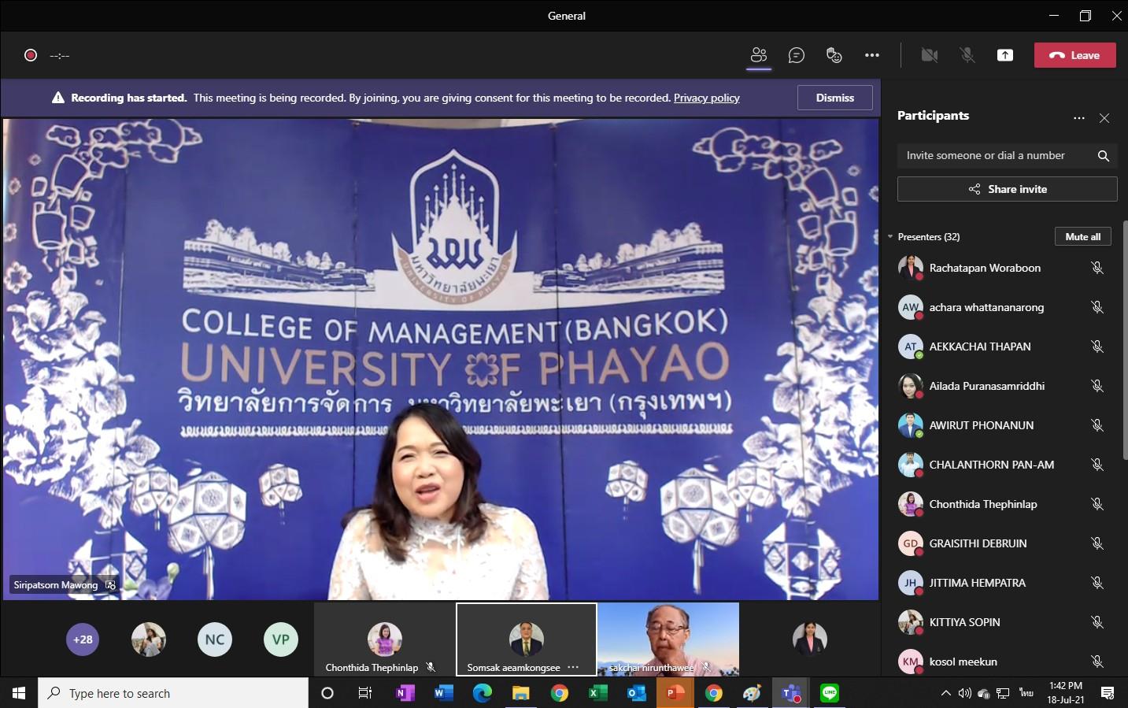Open LINE app from the taskbar

pyautogui.click(x=830, y=693)
